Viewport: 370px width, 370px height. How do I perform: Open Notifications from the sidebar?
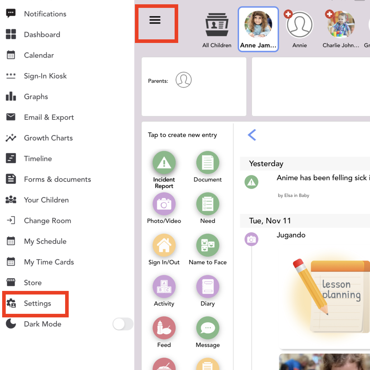[x=45, y=14]
